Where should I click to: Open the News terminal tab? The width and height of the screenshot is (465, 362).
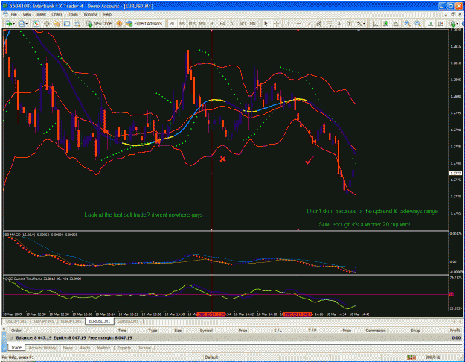coord(68,348)
